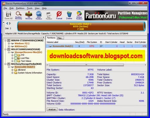Click the $Extend folder icon

point(16,70)
